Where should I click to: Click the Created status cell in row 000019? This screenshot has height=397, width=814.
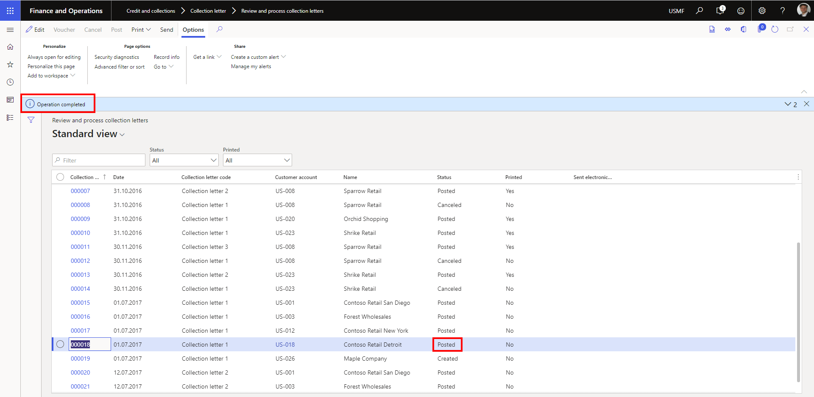[x=447, y=358]
